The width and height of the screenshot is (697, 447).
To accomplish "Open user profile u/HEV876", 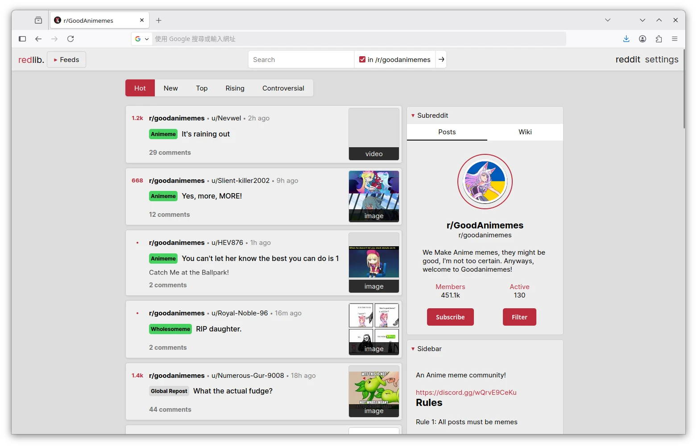I will click(227, 243).
